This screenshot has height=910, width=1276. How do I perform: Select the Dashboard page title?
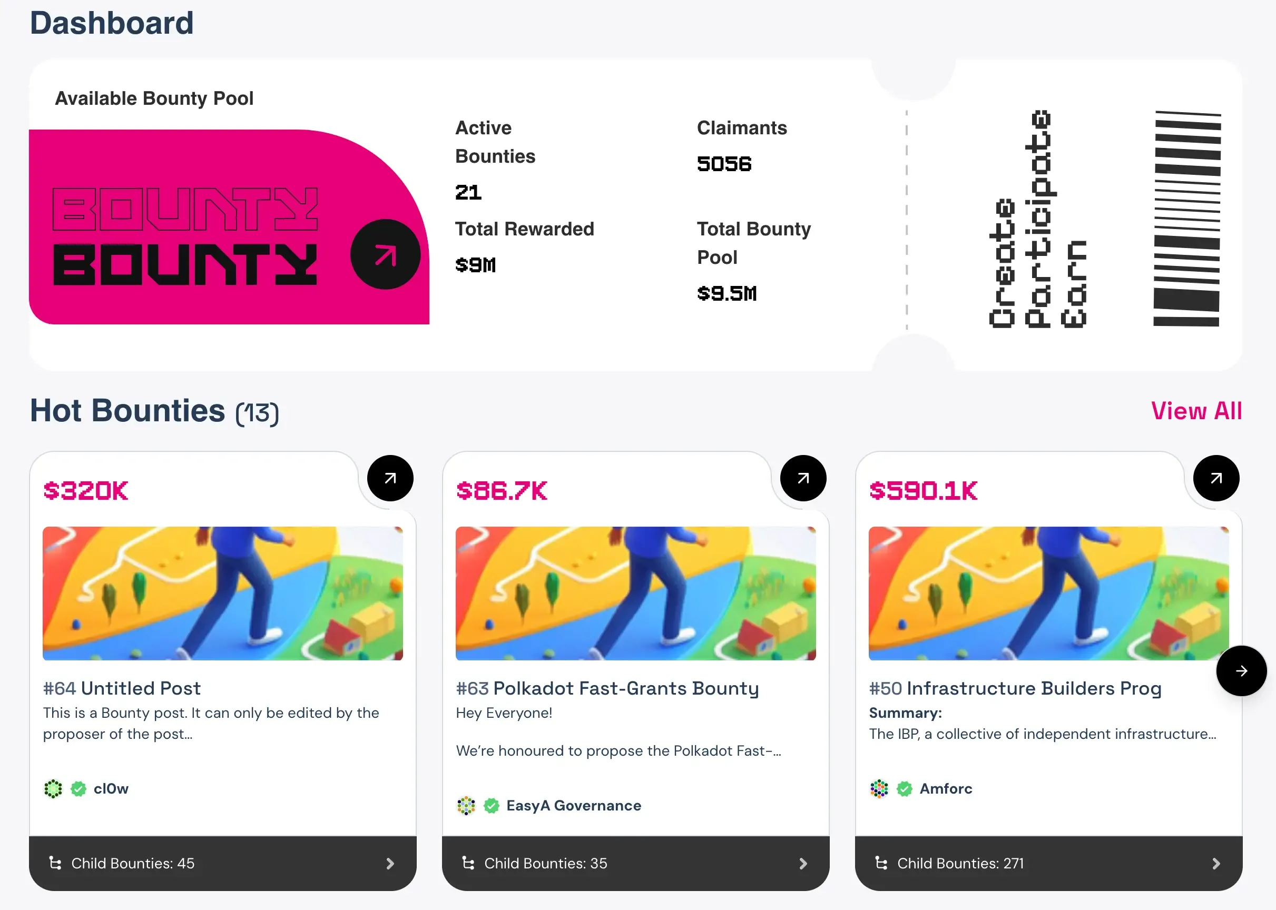pyautogui.click(x=112, y=23)
